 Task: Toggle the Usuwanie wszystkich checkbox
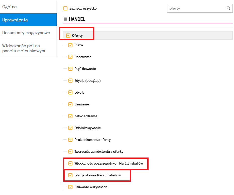pyautogui.click(x=70, y=187)
